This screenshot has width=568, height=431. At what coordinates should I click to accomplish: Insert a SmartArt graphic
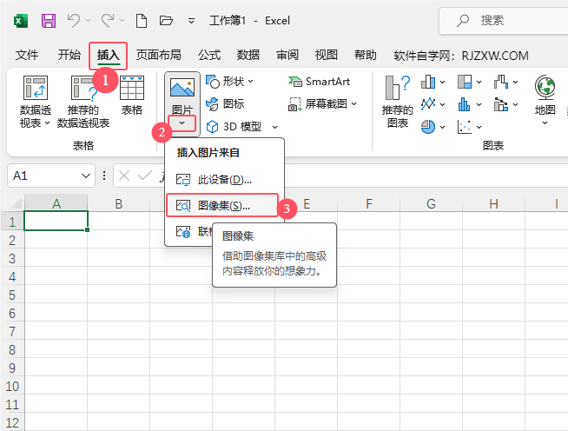(x=319, y=82)
